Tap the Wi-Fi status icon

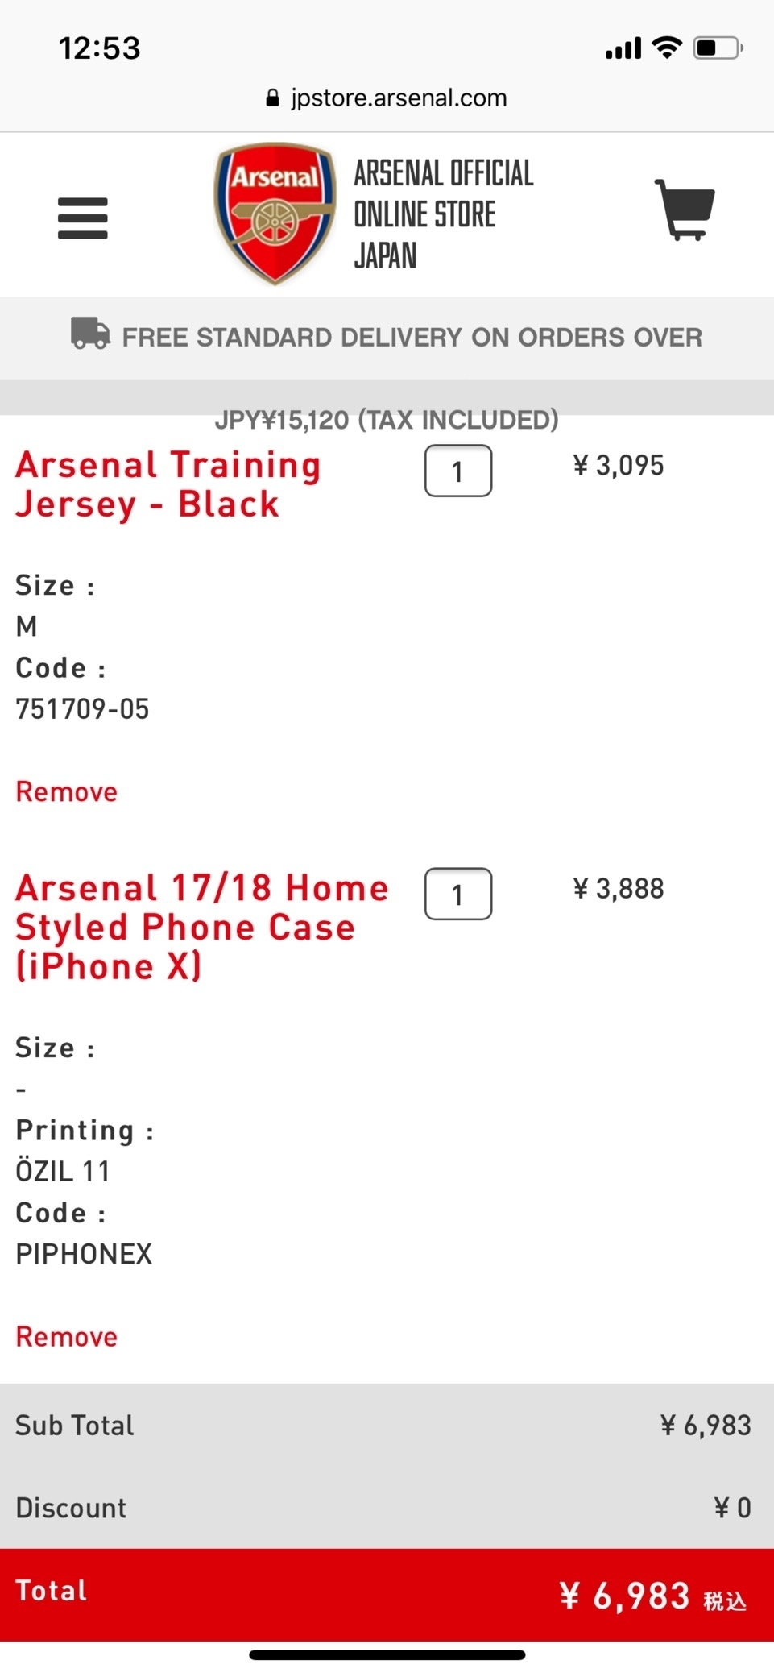pyautogui.click(x=667, y=48)
